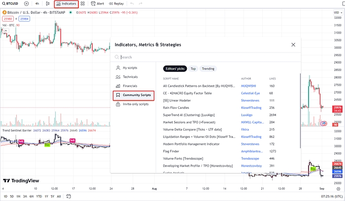Screen dimensions: 345x201
Task: Open the go-to-date calendar icon
Action: click(x=69, y=197)
